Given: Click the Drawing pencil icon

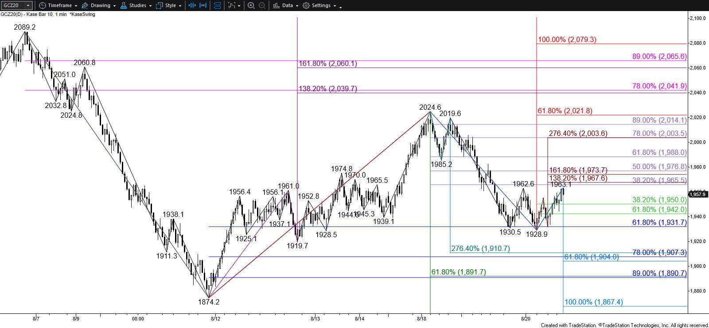Looking at the screenshot, I should [x=85, y=6].
